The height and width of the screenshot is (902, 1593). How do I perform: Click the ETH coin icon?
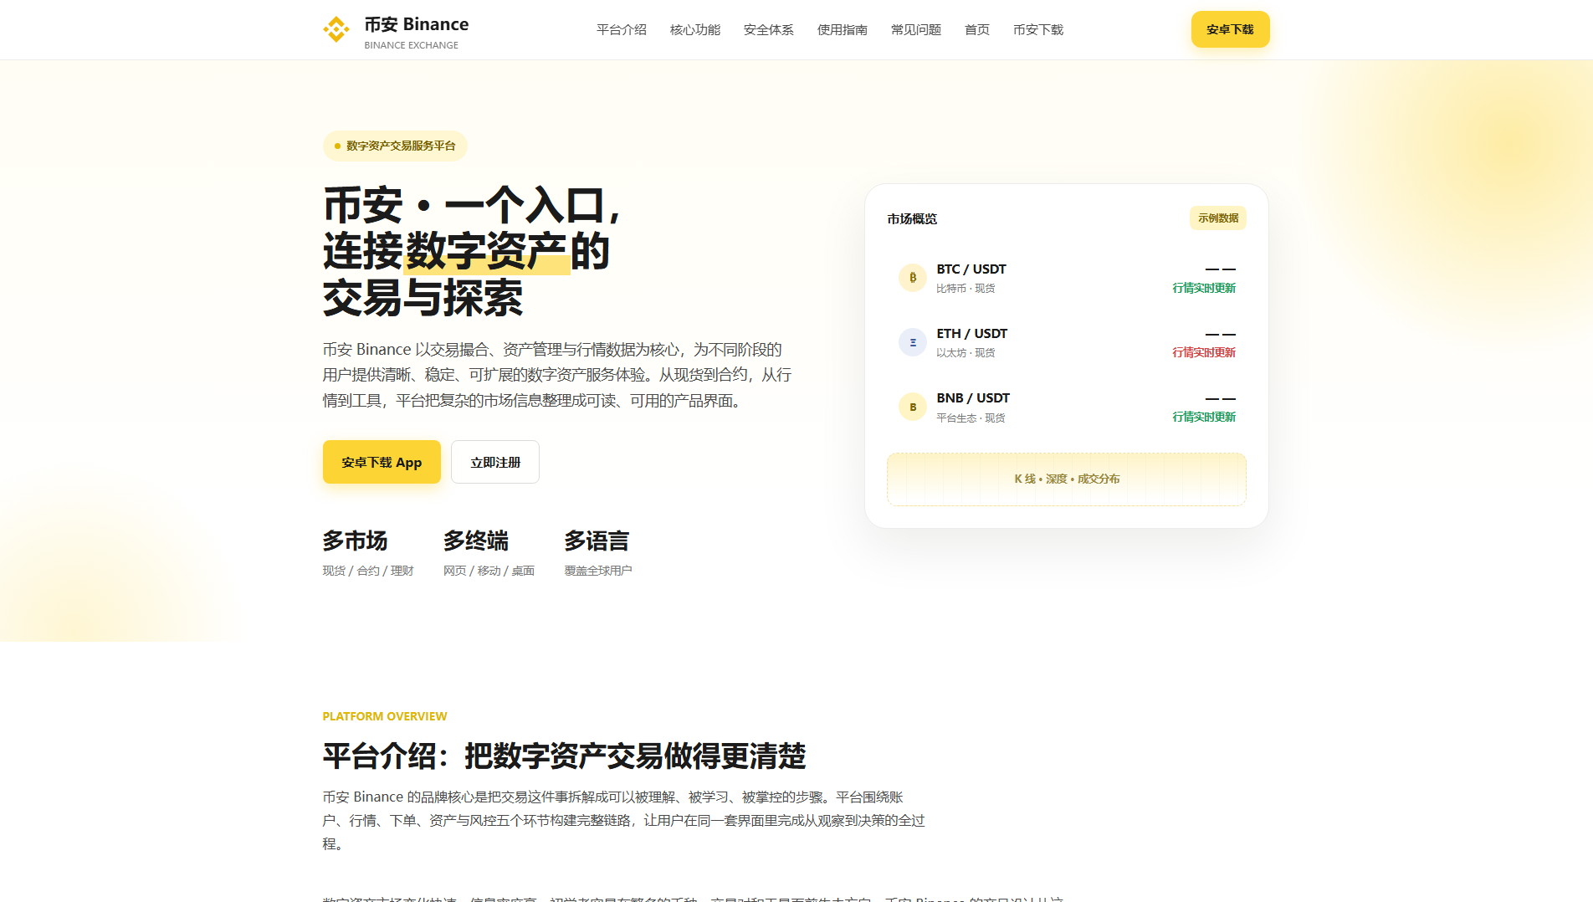tap(912, 342)
